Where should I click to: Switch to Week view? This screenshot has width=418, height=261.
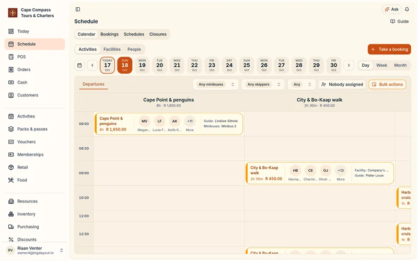pos(381,65)
